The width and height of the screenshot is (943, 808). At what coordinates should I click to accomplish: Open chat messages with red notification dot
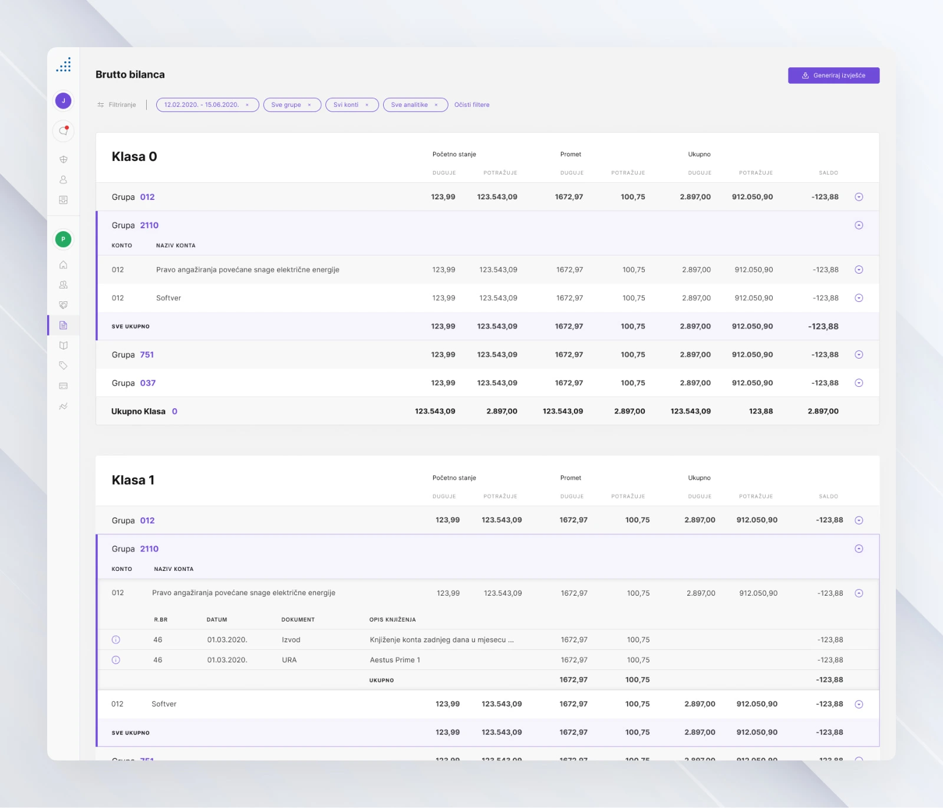tap(64, 131)
